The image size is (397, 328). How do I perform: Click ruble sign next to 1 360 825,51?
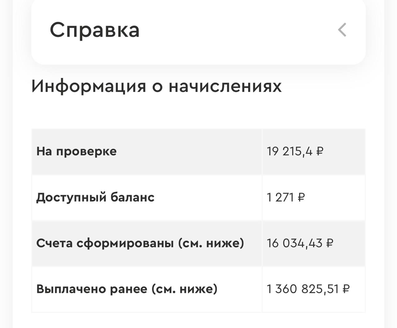[x=346, y=289]
